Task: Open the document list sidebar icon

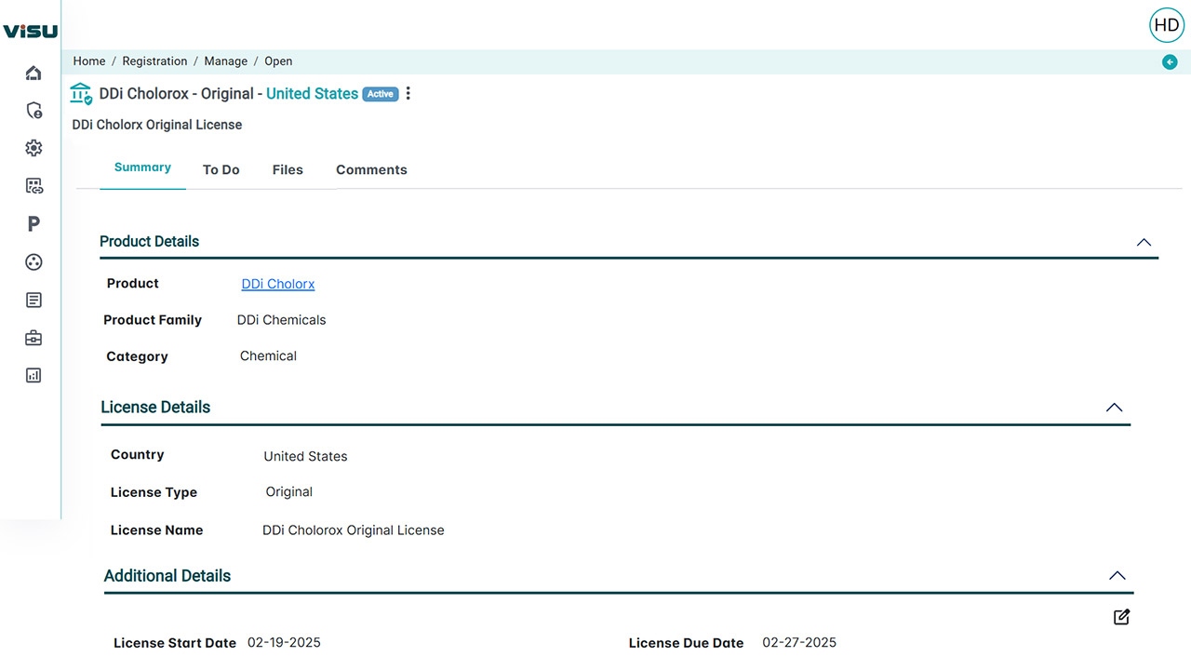Action: pos(33,300)
